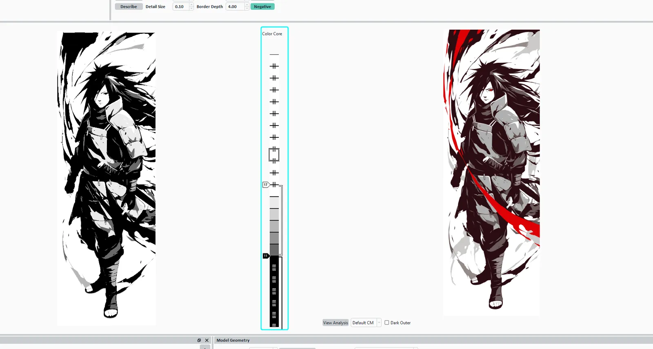Focus the Border Depth value field
This screenshot has height=349, width=653.
tap(235, 7)
